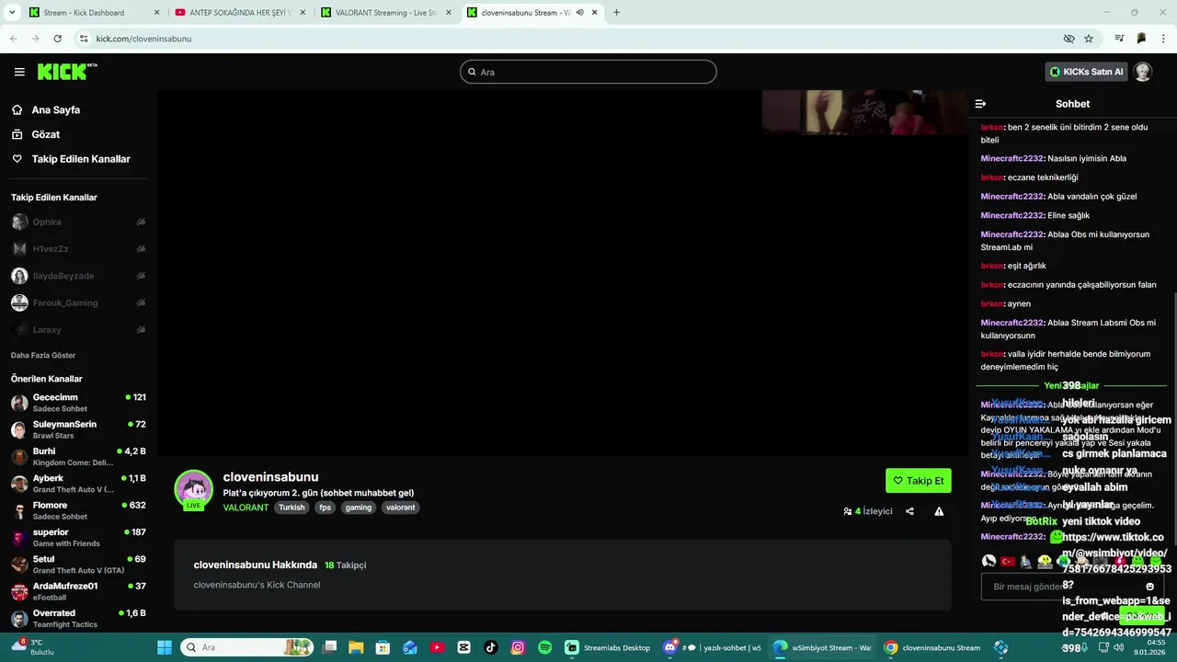Open recommended channel Flomore
This screenshot has width=1177, height=662.
[78, 510]
